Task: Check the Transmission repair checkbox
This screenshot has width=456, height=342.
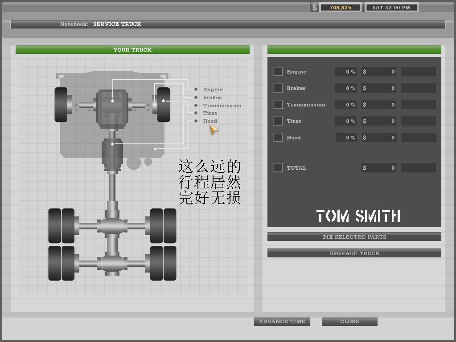Action: point(278,105)
